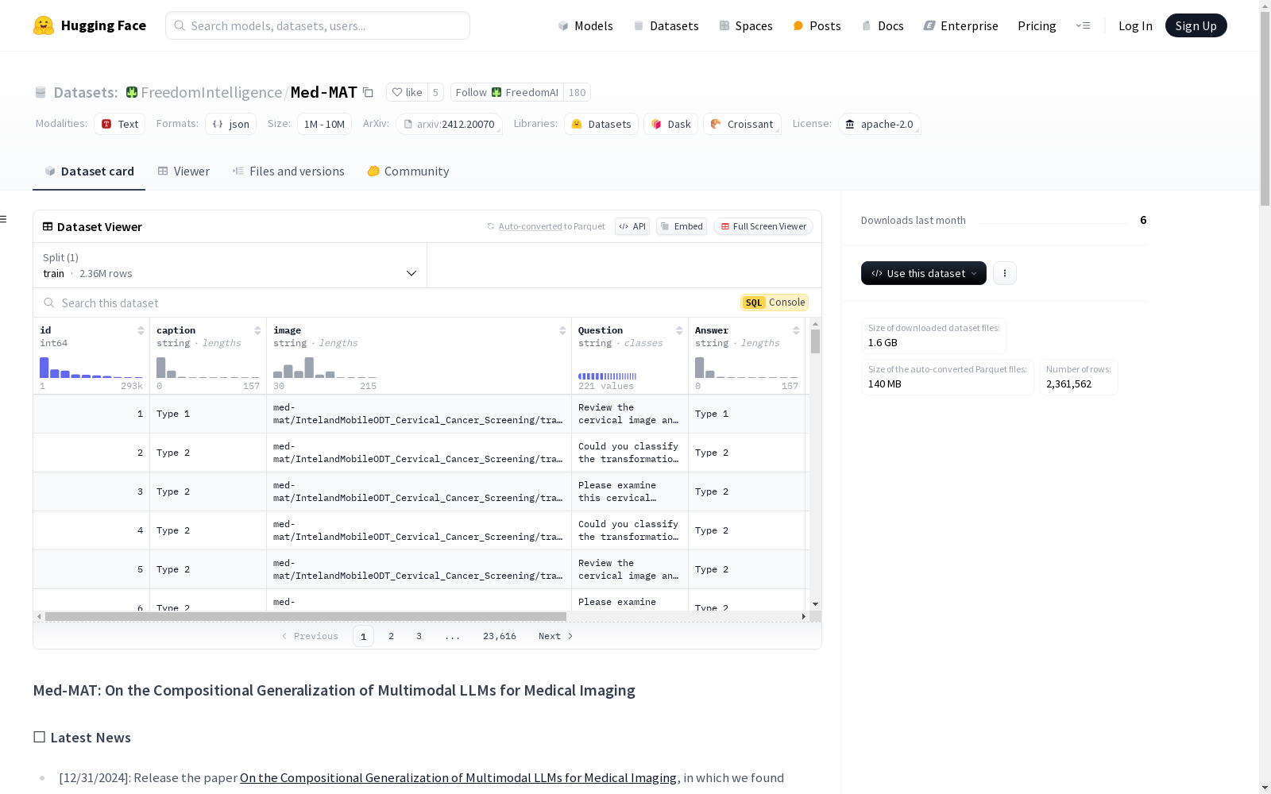Viewport: 1271px width, 794px height.
Task: Open the SQL Console
Action: click(x=775, y=303)
